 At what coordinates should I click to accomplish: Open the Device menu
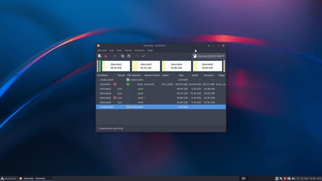tap(128, 50)
